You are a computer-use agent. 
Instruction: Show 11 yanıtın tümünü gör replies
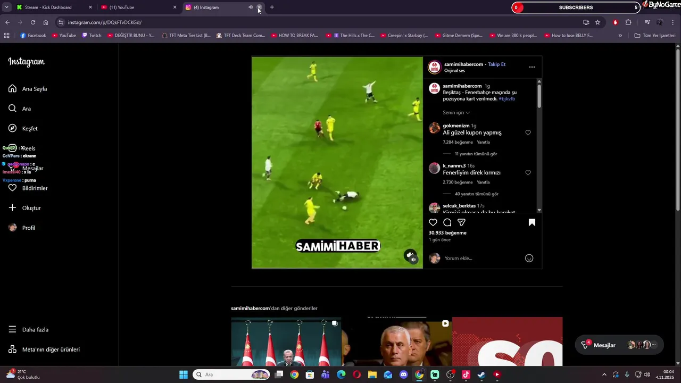(x=476, y=154)
